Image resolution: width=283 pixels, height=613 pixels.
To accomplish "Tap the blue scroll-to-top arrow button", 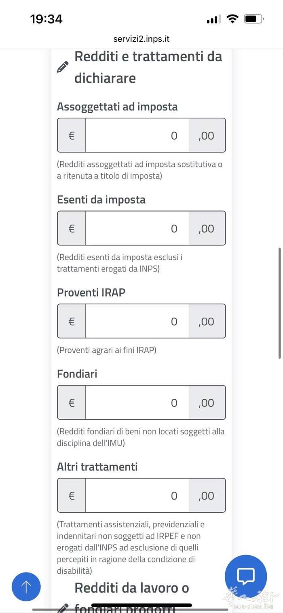I will 26,586.
